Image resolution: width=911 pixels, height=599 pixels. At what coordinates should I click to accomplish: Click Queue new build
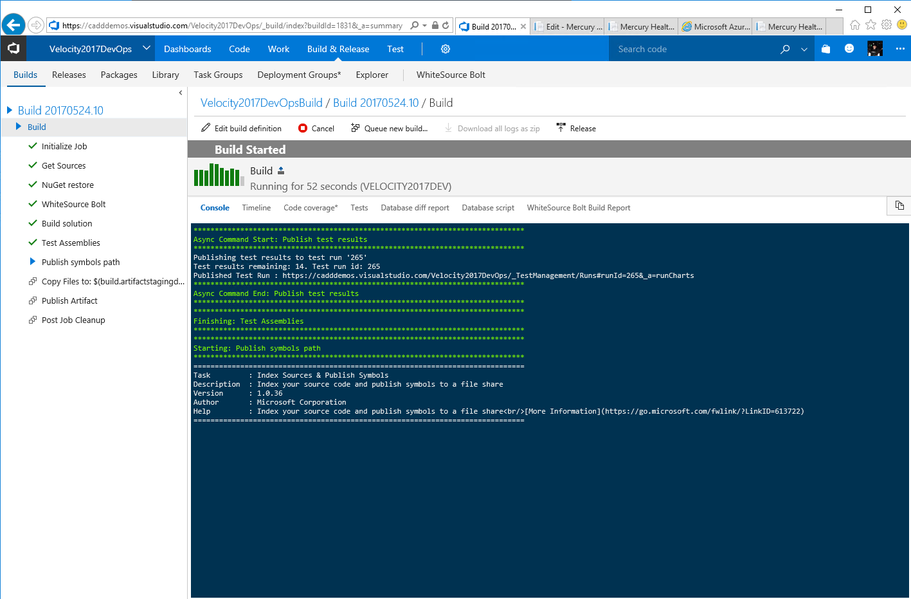(x=390, y=128)
